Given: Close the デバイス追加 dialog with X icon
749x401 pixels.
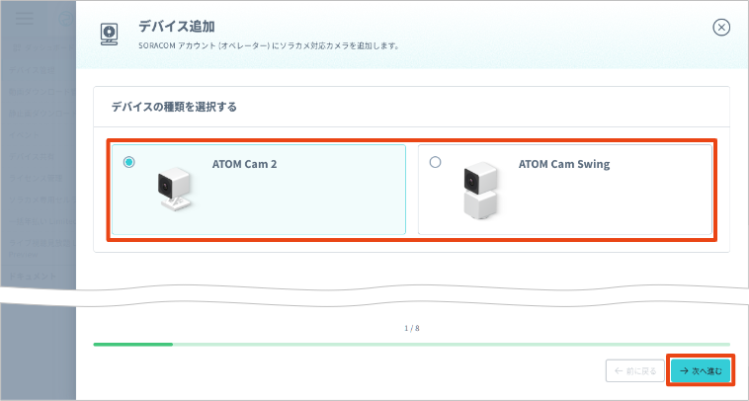Looking at the screenshot, I should (721, 28).
